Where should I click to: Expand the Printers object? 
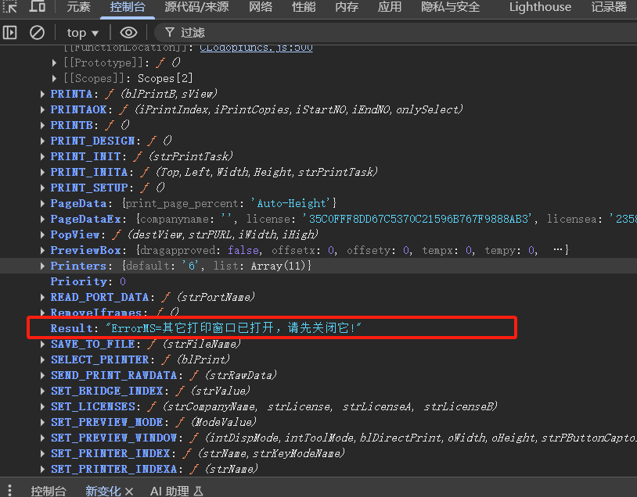(43, 266)
